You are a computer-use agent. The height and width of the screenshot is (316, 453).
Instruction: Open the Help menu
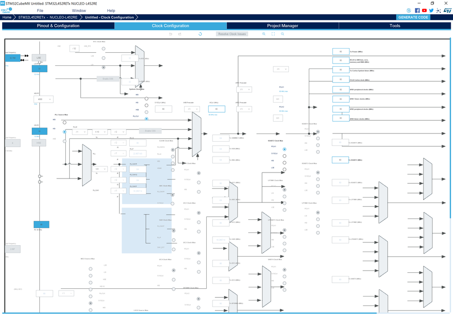tap(111, 11)
